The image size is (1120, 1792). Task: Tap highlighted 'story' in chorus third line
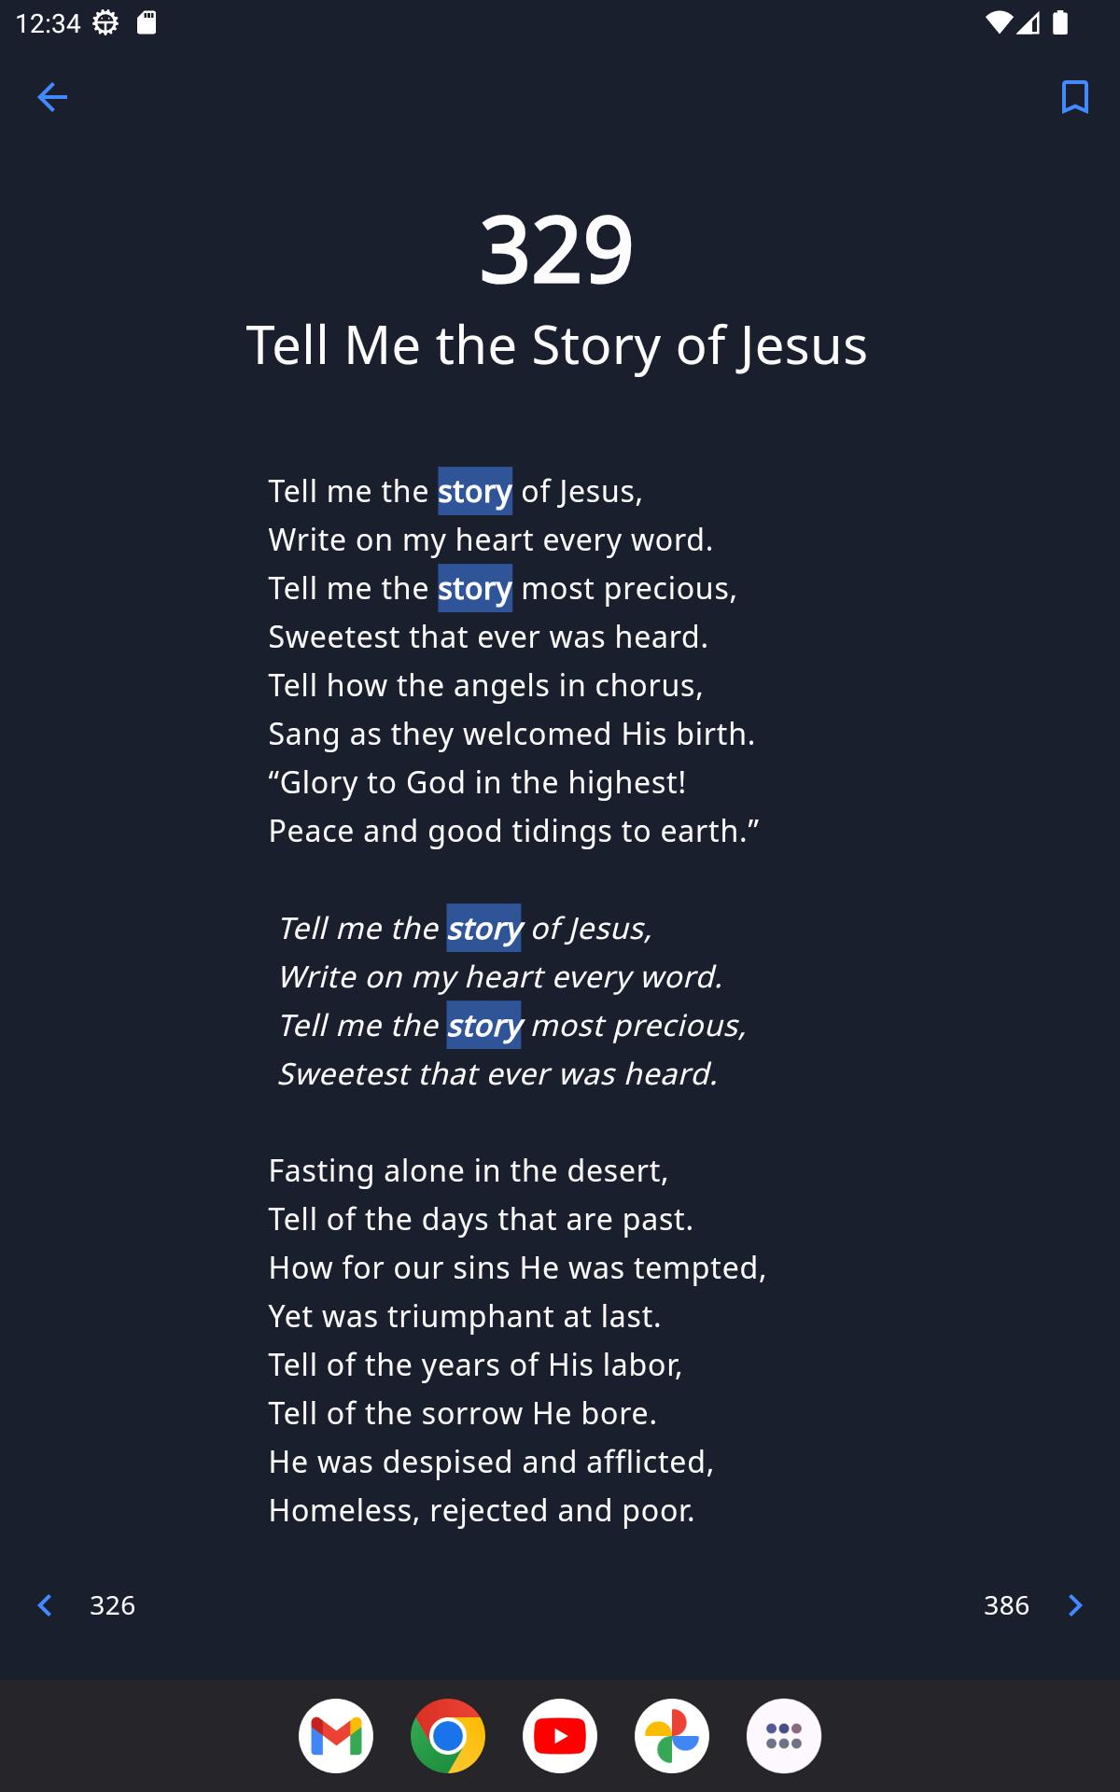click(x=483, y=1025)
